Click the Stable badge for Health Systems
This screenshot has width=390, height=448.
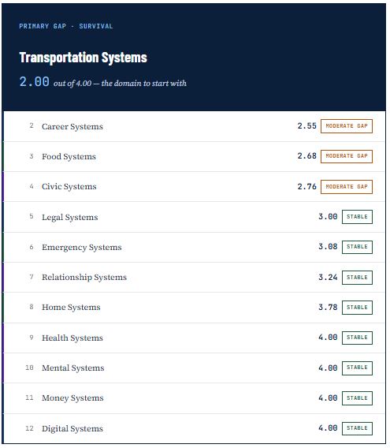point(357,338)
